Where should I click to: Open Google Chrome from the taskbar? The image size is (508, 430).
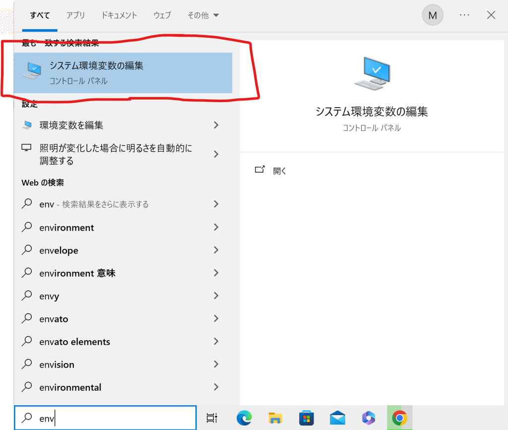coord(399,418)
